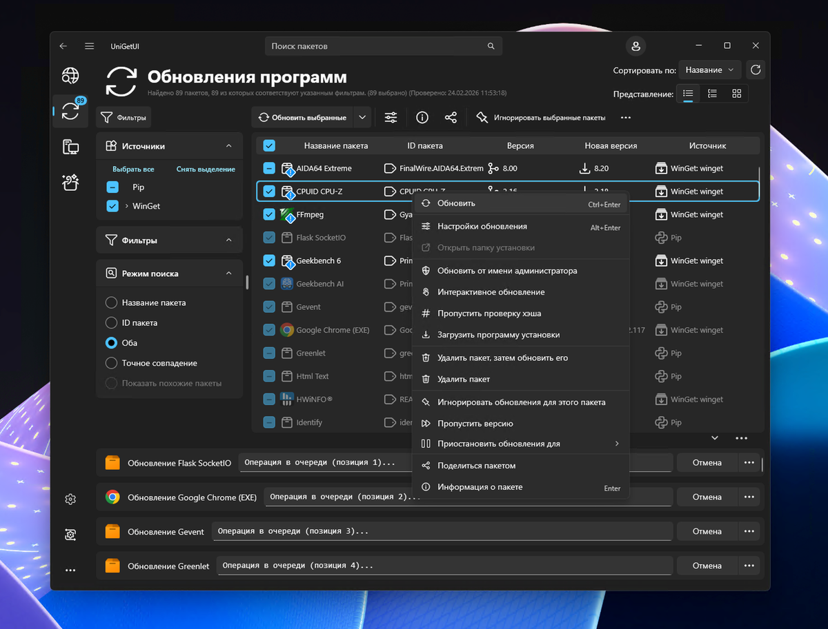Viewport: 828px width, 629px height.
Task: Open toolbar overflow ellipsis menu
Action: [x=626, y=118]
